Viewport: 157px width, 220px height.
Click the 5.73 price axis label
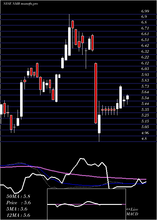(x=145, y=86)
